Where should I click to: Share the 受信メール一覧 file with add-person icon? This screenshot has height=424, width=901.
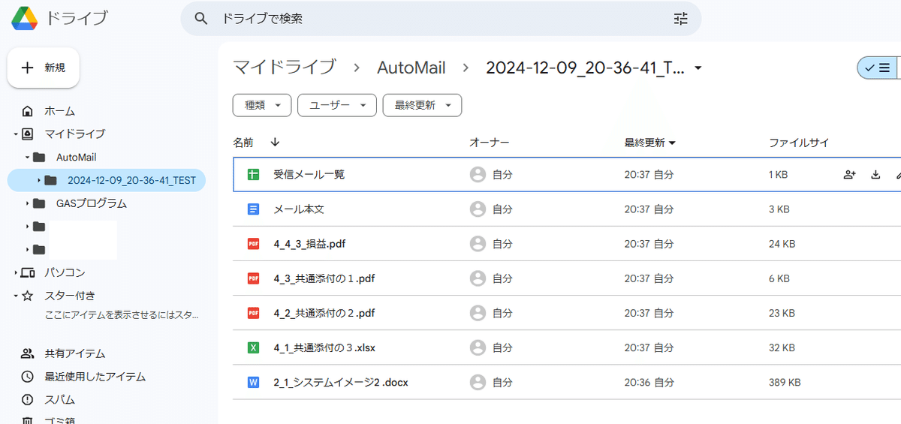click(x=849, y=175)
